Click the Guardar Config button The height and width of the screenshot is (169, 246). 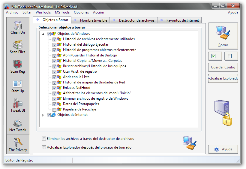pyautogui.click(x=223, y=67)
